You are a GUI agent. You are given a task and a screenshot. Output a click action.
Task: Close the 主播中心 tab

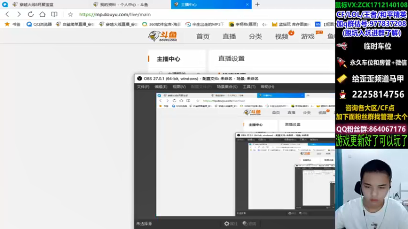[247, 5]
